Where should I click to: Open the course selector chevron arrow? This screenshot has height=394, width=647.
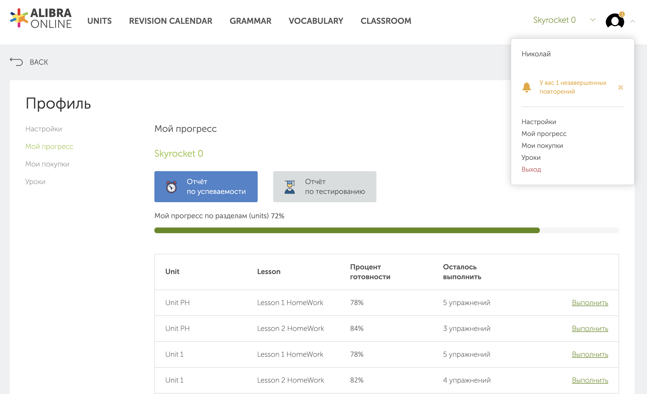click(x=593, y=20)
